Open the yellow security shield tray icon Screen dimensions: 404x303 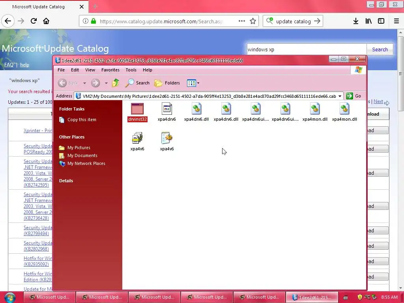(x=360, y=297)
